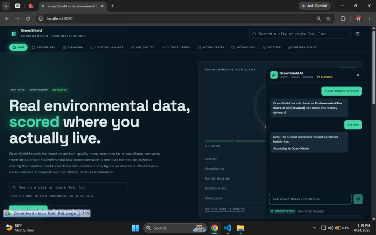376x235 pixels.
Task: Click the chat message input box
Action: [310, 199]
